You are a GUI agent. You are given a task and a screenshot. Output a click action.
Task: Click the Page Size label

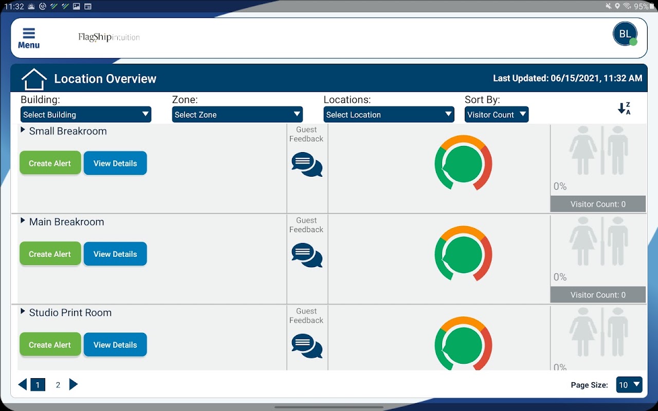[590, 385]
